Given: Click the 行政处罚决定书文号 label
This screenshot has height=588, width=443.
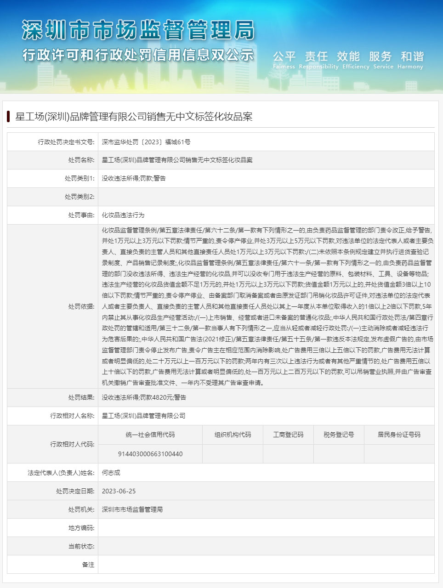Looking at the screenshot, I should tap(66, 142).
